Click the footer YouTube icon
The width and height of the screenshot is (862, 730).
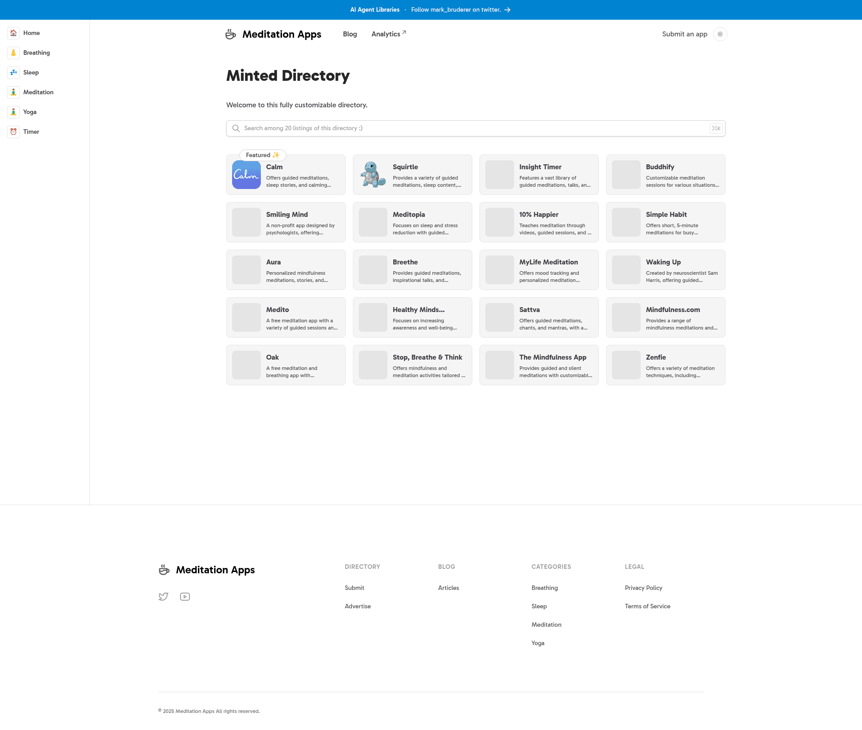point(185,597)
